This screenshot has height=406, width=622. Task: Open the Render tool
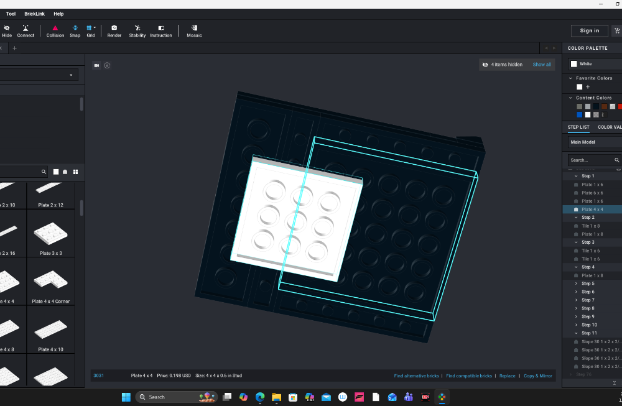pyautogui.click(x=114, y=30)
